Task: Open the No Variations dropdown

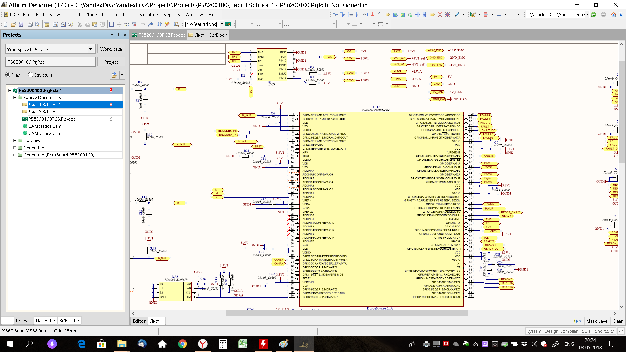Action: 222,24
